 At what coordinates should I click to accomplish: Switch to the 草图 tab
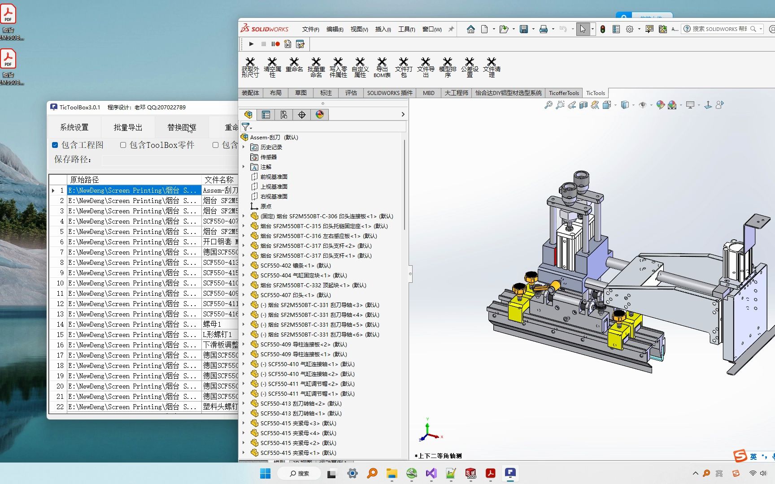(301, 93)
